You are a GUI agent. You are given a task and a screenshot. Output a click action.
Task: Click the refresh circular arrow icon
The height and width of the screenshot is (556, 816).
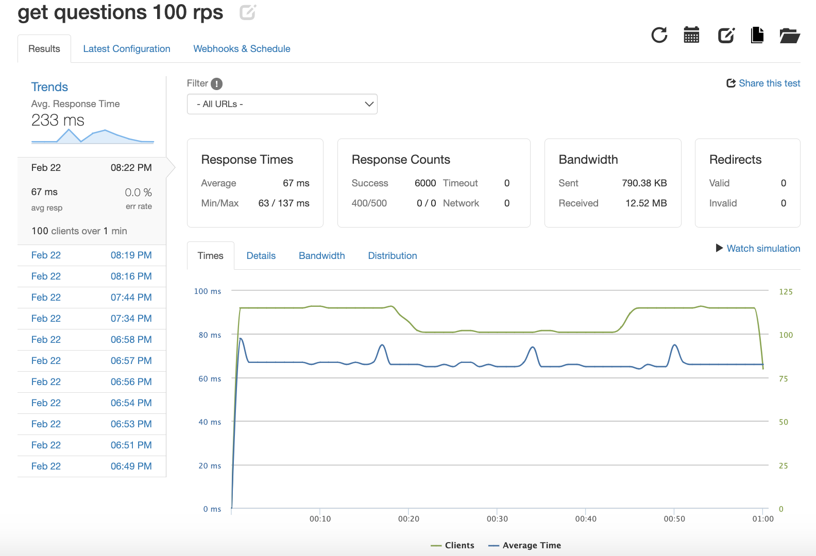coord(659,35)
